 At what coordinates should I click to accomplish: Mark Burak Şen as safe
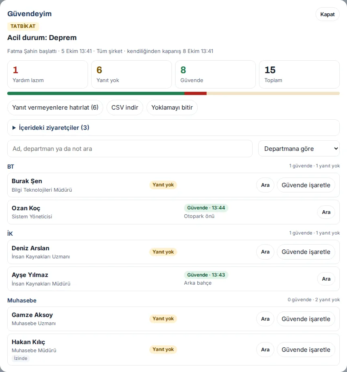coord(306,185)
